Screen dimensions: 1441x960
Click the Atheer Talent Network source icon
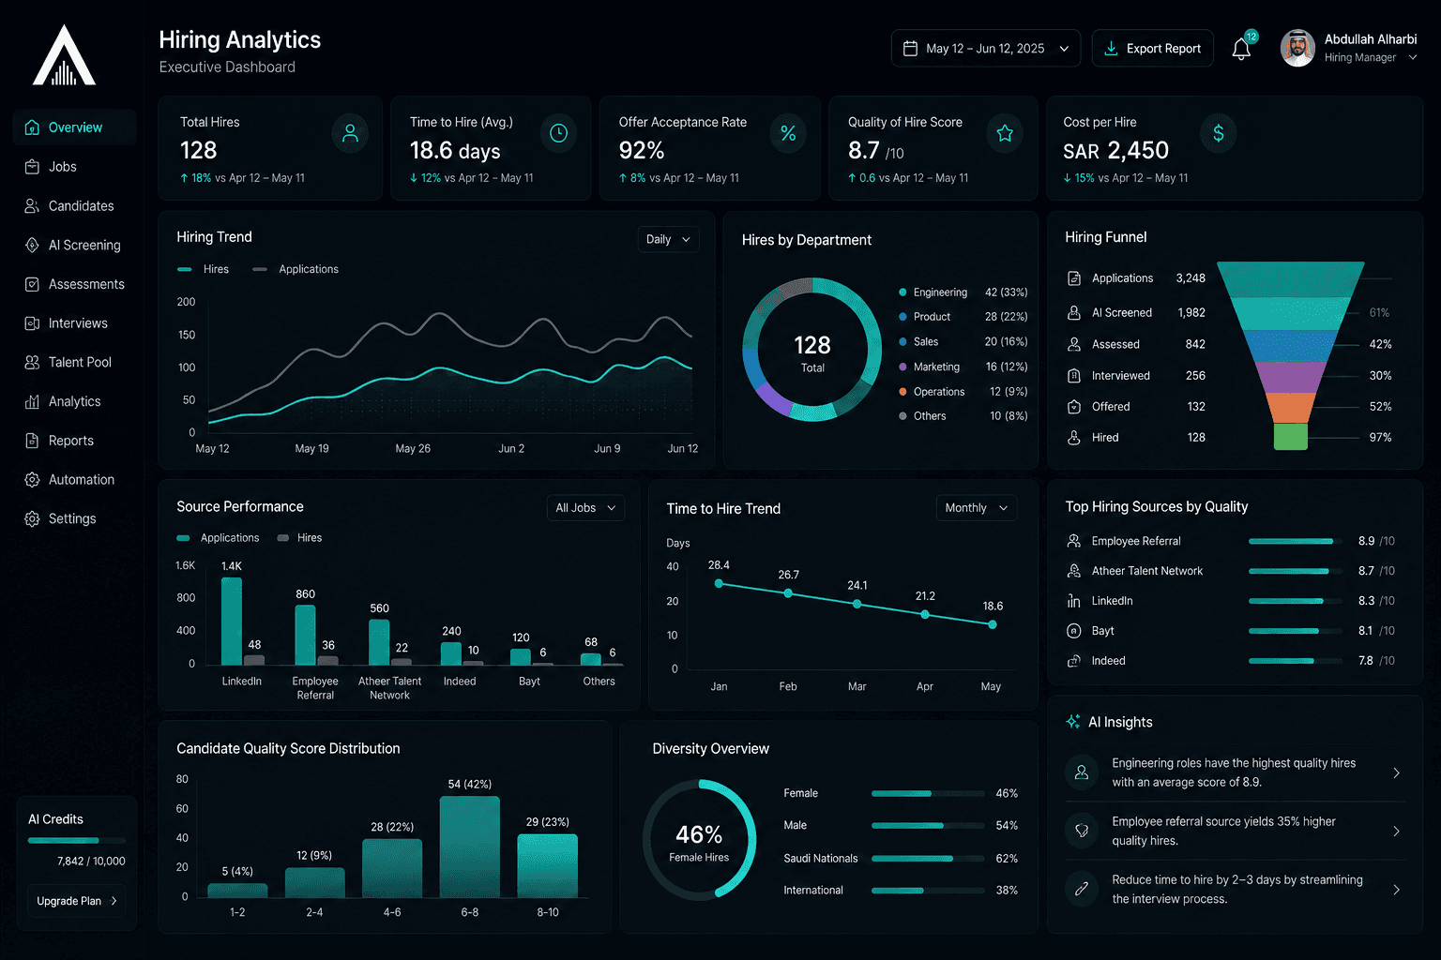tap(1074, 571)
